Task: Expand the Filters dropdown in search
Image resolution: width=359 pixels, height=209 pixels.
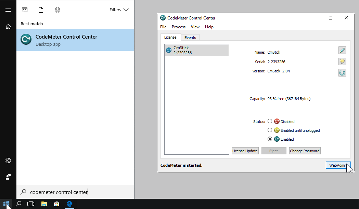Action: point(119,10)
